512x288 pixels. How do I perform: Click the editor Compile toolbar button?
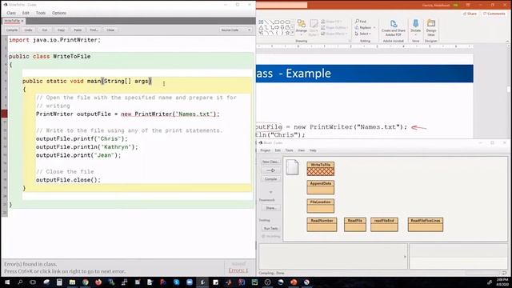[12, 30]
